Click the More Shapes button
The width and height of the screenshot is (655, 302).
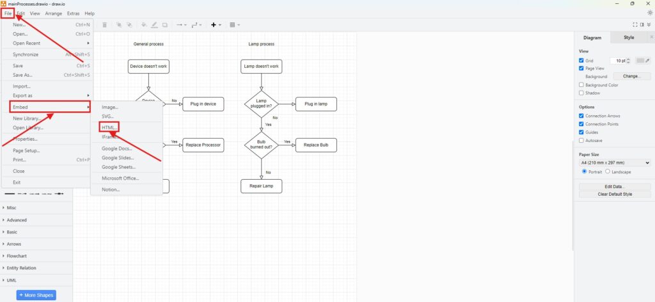pyautogui.click(x=36, y=296)
